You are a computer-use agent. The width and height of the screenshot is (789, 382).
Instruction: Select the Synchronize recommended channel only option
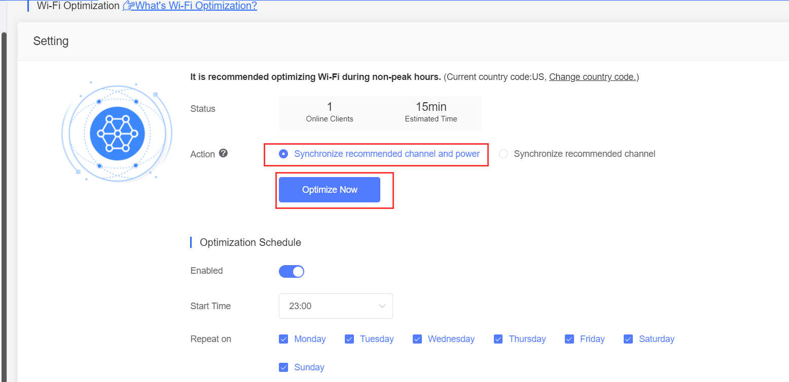click(x=503, y=154)
